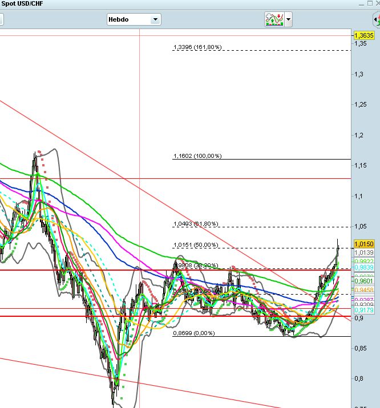Open the Hebdo timeframe dropdown
380x408 pixels.
pos(134,19)
